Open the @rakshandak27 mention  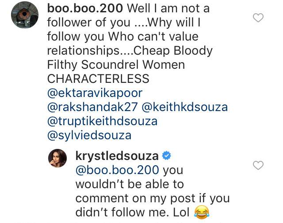(88, 107)
